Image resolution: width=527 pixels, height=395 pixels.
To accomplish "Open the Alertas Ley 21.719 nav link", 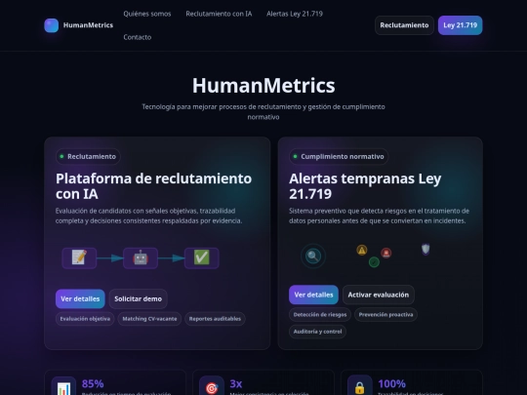I will click(295, 14).
